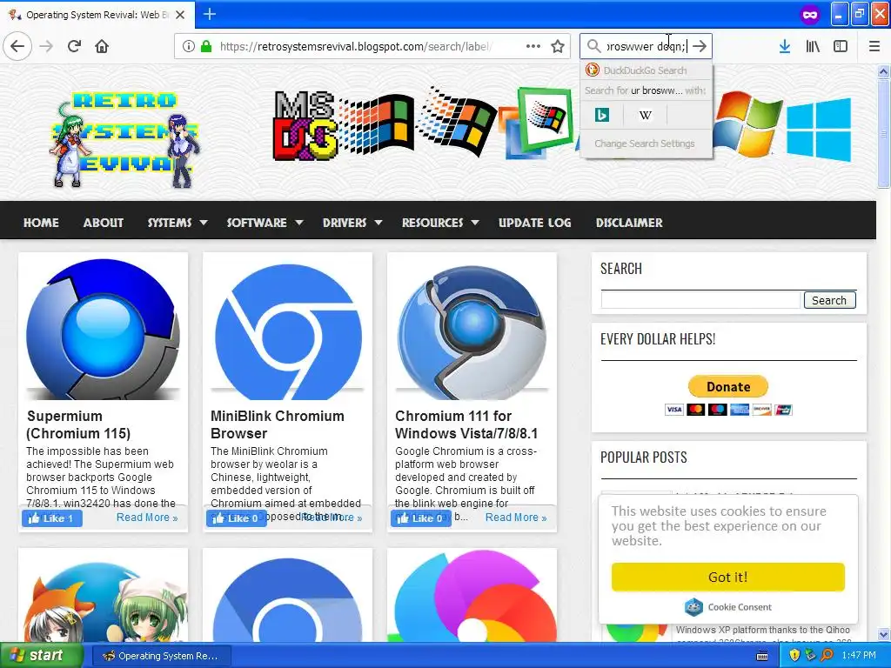This screenshot has width=891, height=668.
Task: Click the green padlock security icon
Action: (x=206, y=46)
